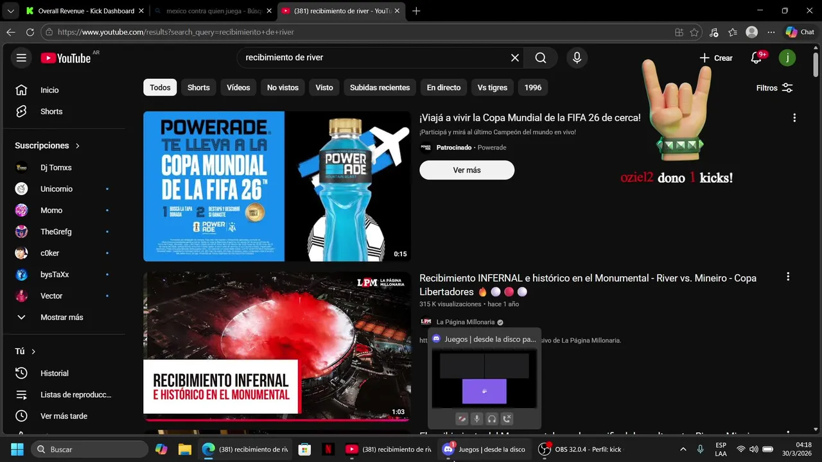822x462 pixels.
Task: Open a new browser tab
Action: pos(416,11)
